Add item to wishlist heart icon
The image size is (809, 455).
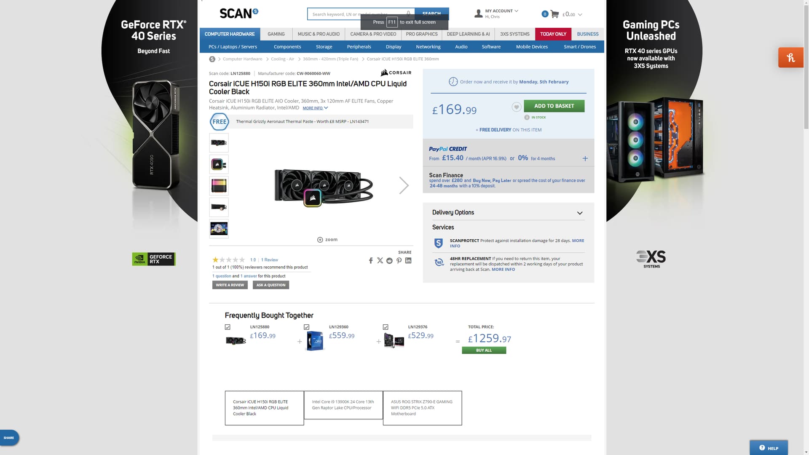click(x=516, y=107)
